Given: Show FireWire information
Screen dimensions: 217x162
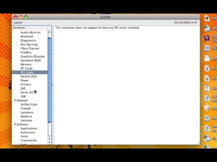Looking at the screenshot, I should click(26, 53).
